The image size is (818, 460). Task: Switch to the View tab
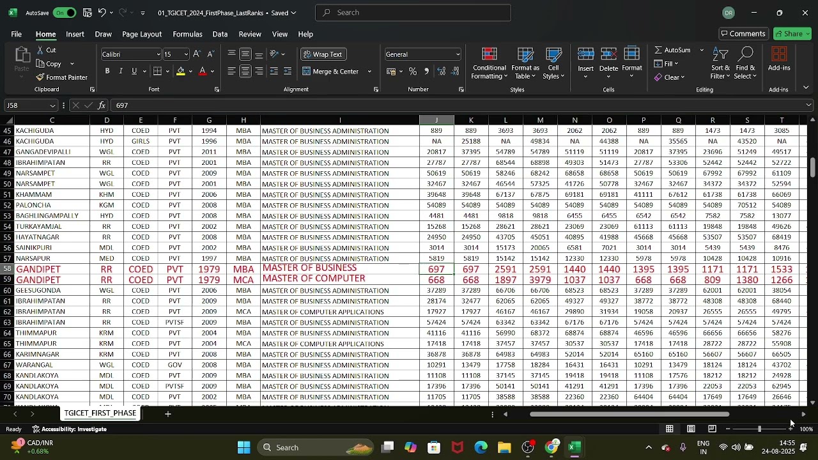(x=280, y=34)
